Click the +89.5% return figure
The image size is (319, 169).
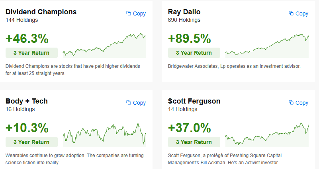click(190, 38)
